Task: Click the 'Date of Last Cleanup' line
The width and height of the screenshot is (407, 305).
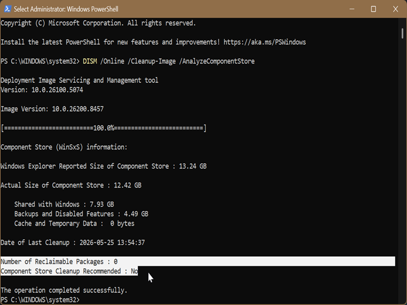Action: coord(73,242)
